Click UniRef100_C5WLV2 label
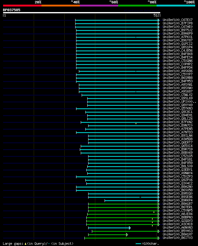The height and width of the screenshot is (246, 198). pyautogui.click(x=178, y=95)
